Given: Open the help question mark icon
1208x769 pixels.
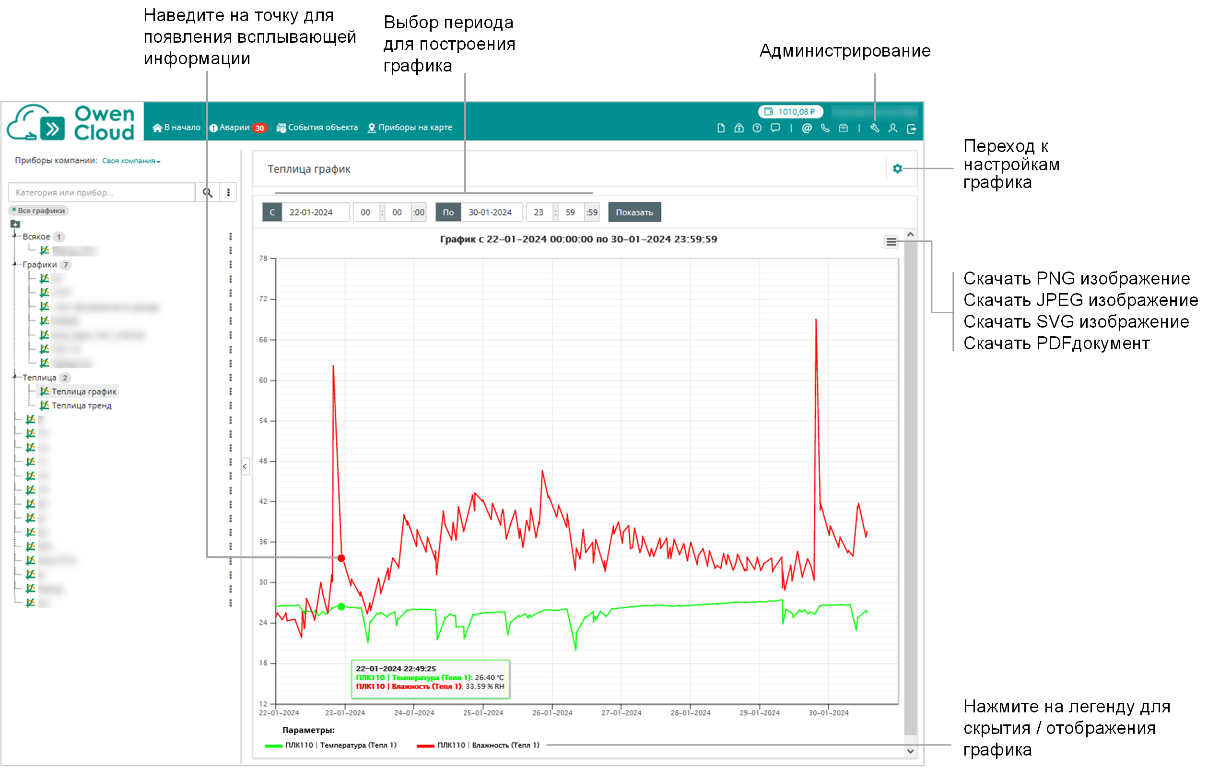Looking at the screenshot, I should [x=757, y=129].
